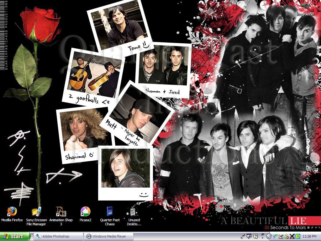321x241 pixels.
Task: Click the language bar Help icon
Action: 255,236
